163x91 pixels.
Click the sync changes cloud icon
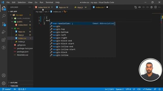[15, 89]
